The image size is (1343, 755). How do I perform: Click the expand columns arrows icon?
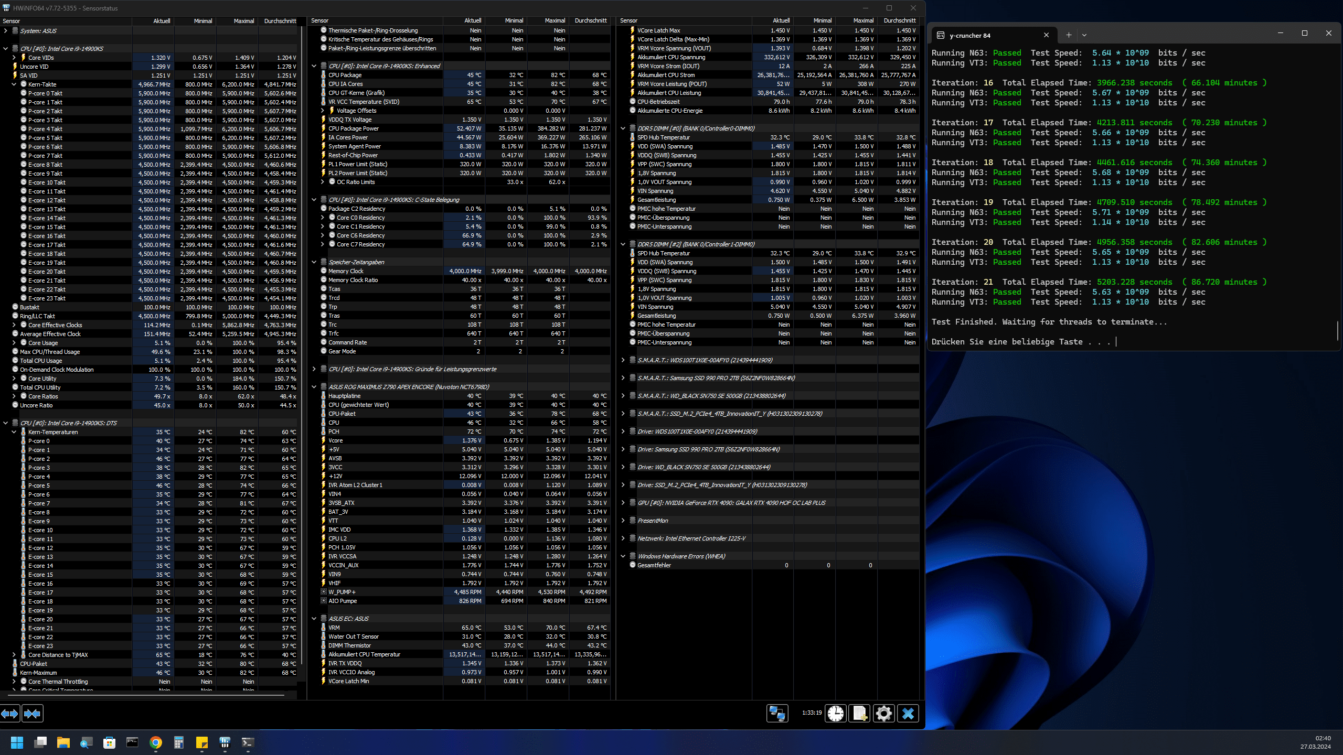point(9,714)
